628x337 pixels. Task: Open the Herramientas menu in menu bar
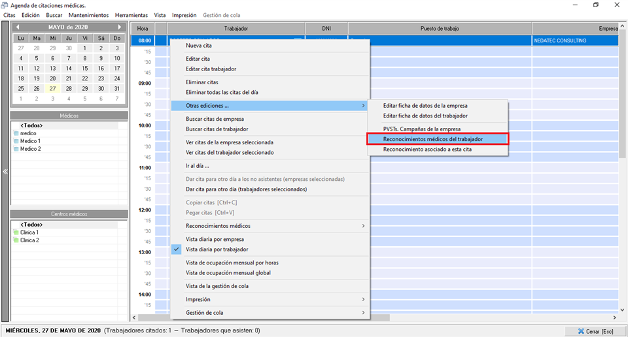coord(131,15)
